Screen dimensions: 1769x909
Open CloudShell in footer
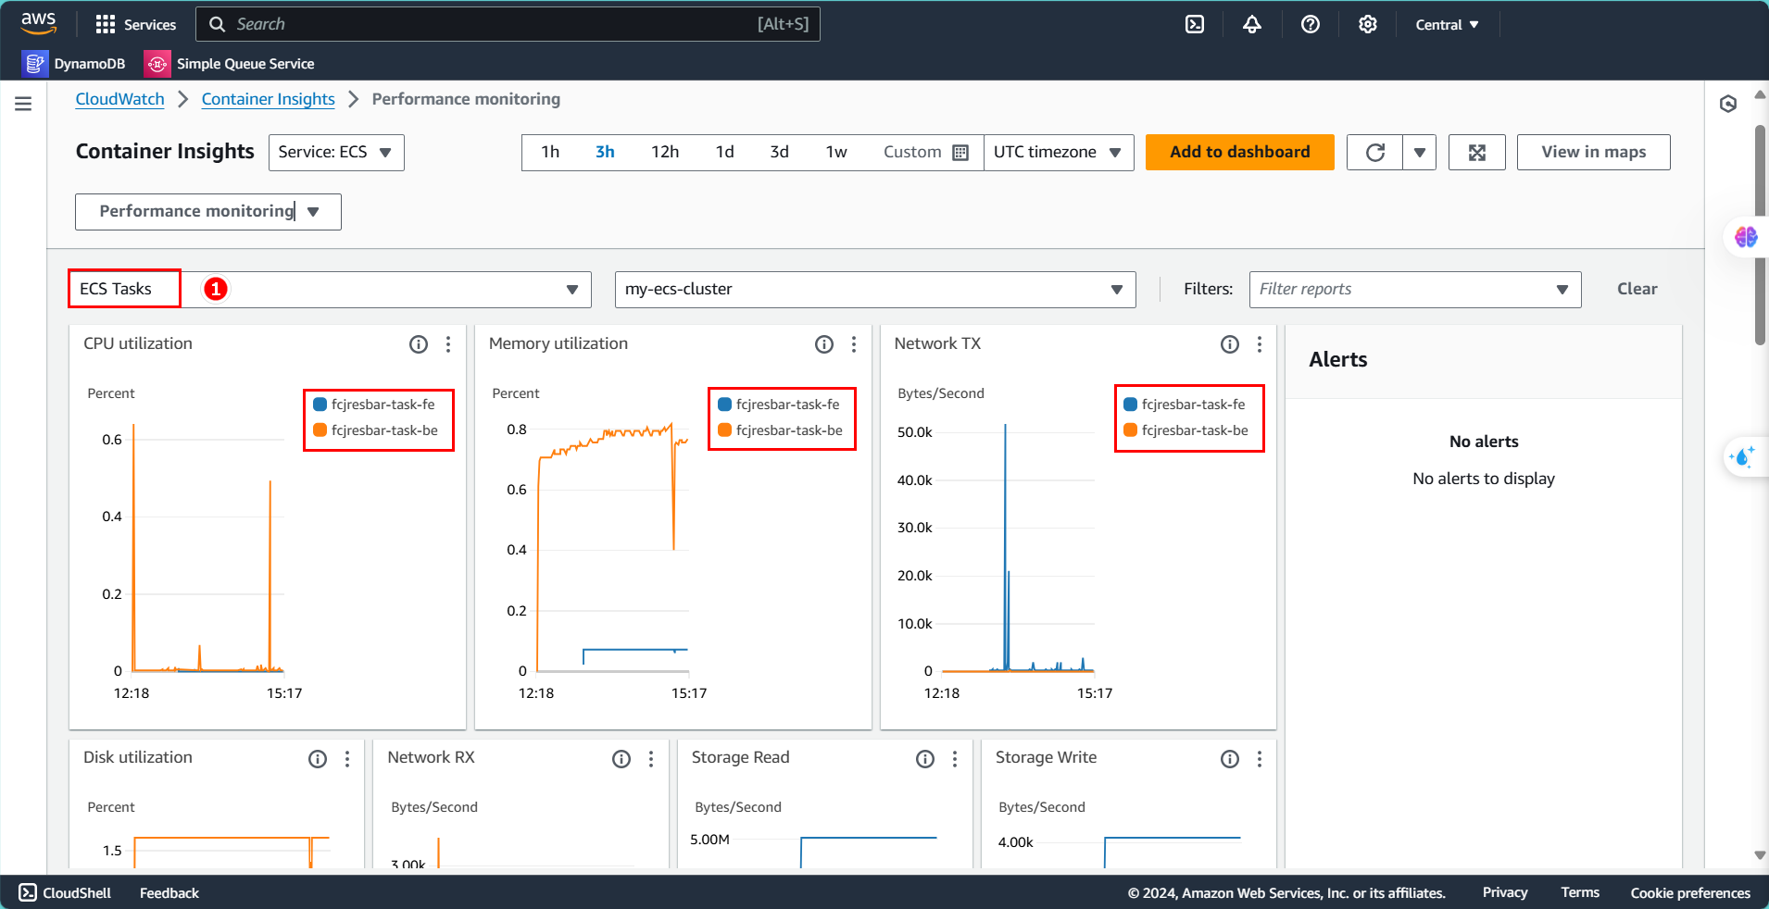pos(65,892)
